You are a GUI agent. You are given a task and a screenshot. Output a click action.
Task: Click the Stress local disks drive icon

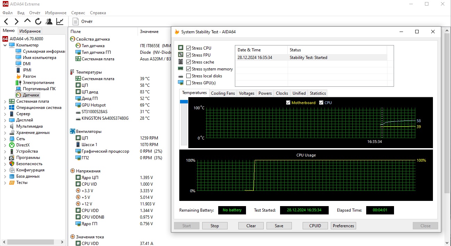click(x=181, y=76)
